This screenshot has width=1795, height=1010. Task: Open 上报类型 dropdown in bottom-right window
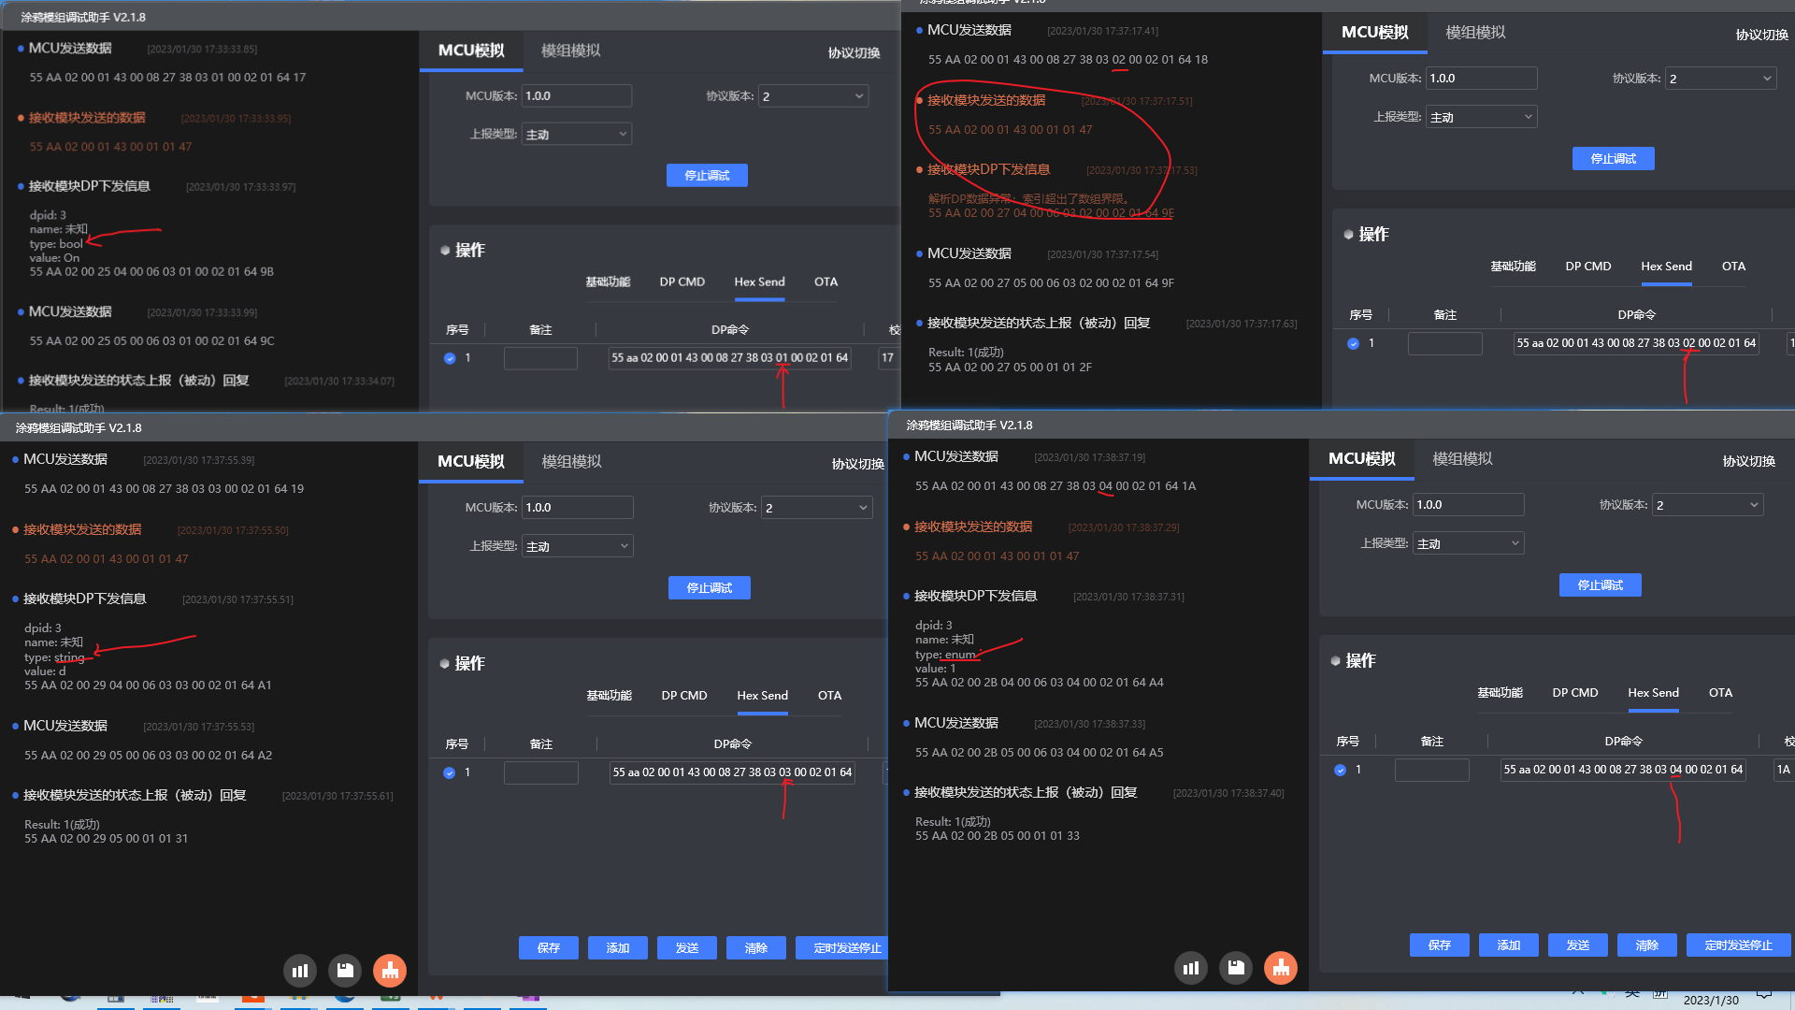point(1468,543)
